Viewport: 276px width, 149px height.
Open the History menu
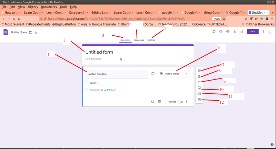tap(33, 7)
